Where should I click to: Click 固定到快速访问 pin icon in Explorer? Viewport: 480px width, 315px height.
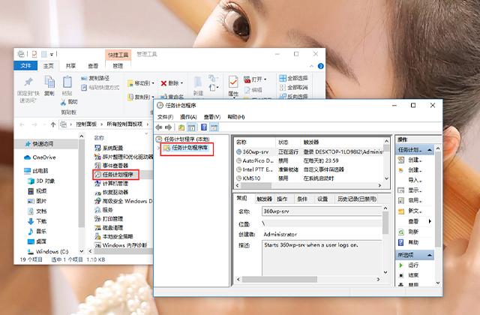(x=28, y=82)
